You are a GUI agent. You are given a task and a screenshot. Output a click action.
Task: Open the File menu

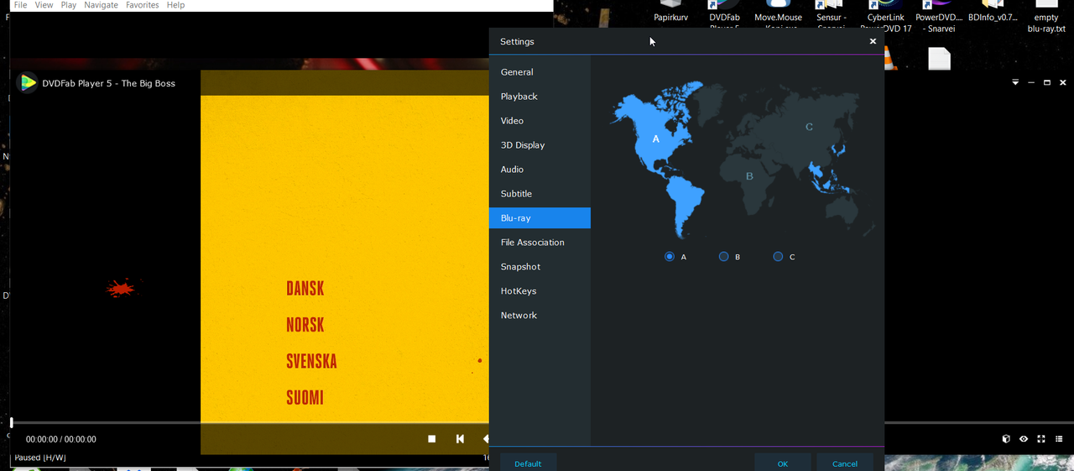coord(20,5)
